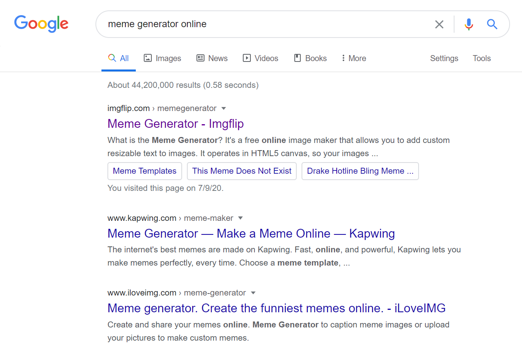Open Drake Hotline Bling Meme sitelink

pos(360,171)
